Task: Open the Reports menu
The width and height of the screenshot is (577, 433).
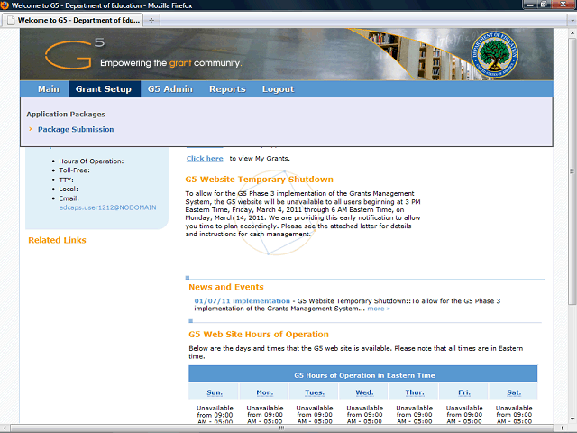Action: click(227, 89)
